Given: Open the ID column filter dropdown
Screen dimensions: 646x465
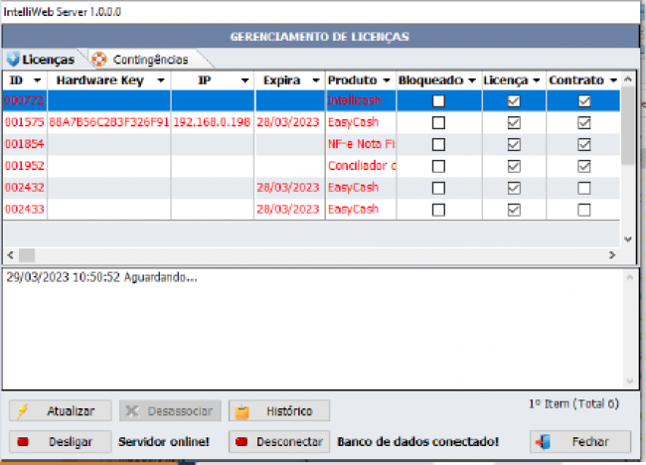Looking at the screenshot, I should click(x=38, y=80).
